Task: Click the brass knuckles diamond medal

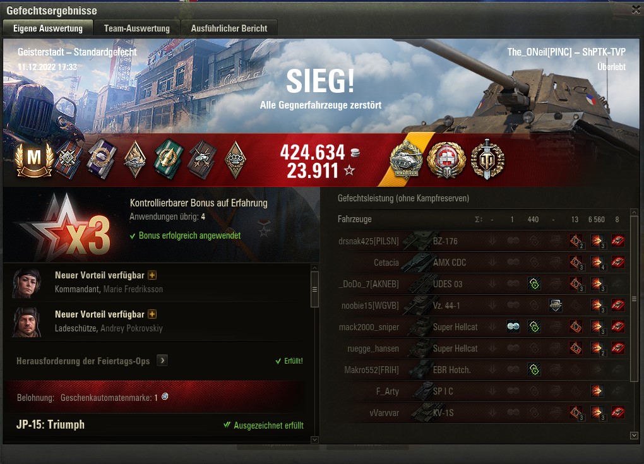Action: pos(236,160)
